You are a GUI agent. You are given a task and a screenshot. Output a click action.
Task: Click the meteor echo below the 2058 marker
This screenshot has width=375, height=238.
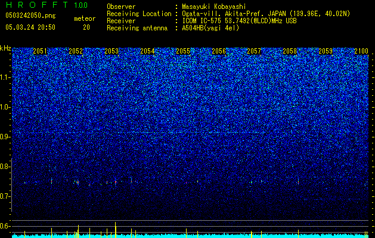[x=298, y=181]
